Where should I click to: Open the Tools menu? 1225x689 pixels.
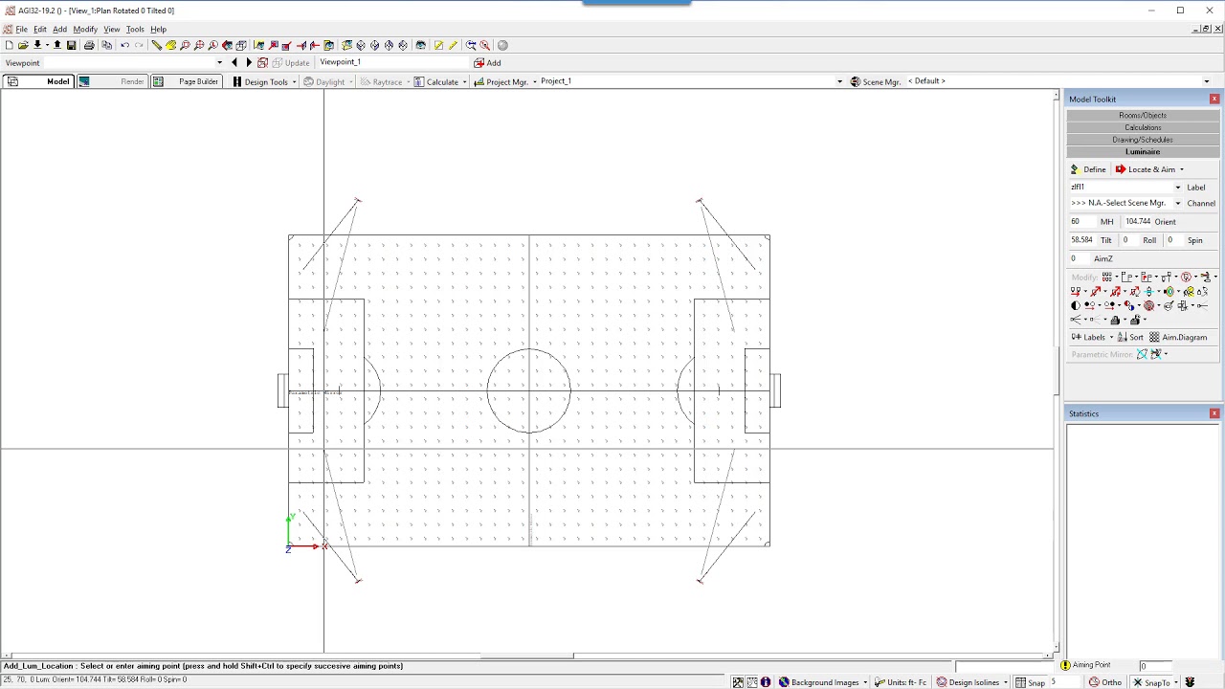[135, 30]
